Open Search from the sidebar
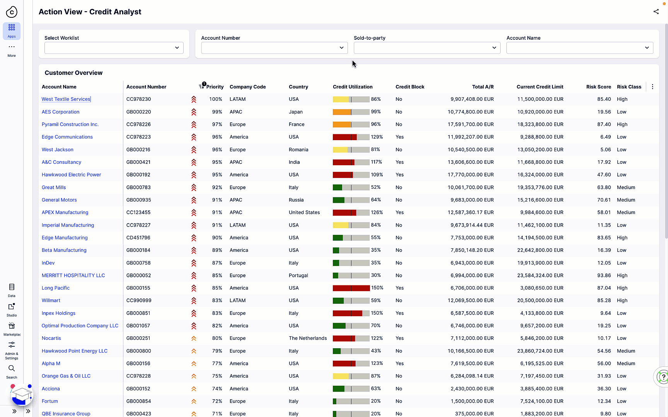668x417 pixels. pyautogui.click(x=11, y=371)
